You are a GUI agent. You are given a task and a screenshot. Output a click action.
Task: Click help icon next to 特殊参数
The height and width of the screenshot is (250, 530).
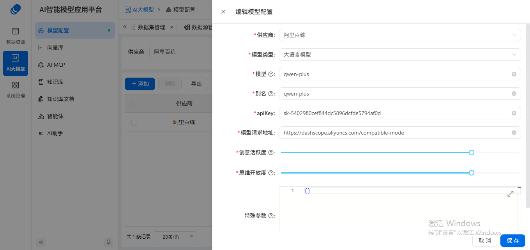click(x=271, y=216)
